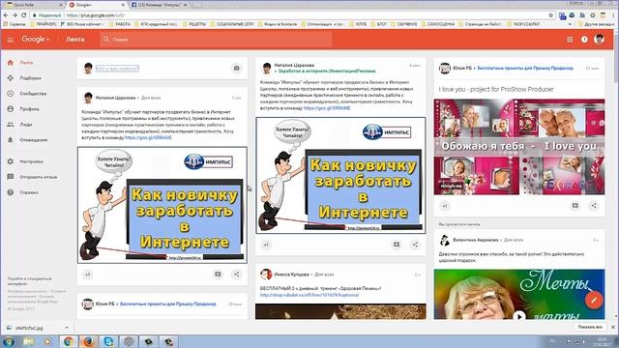Screen dimensions: 619x348
Task: Open Chrome icon in taskbar
Action: [69, 341]
